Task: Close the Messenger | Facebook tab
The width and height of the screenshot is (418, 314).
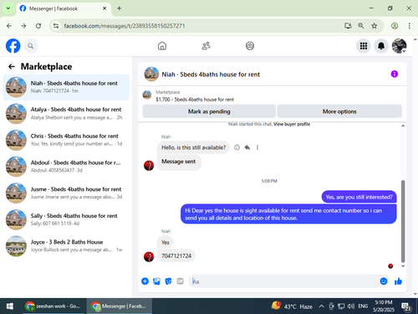Action: [104, 8]
